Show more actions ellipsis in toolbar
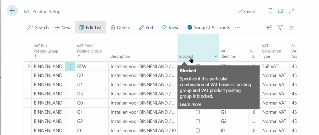 coord(238,27)
